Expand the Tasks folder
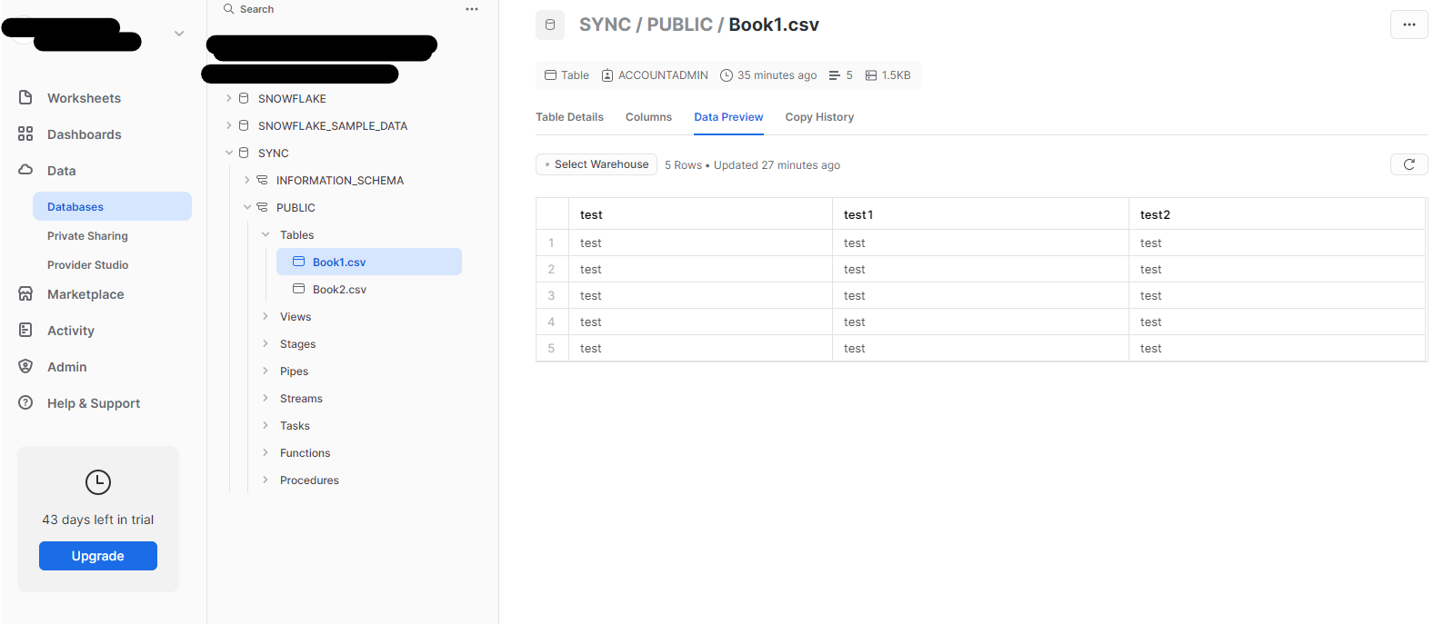The width and height of the screenshot is (1454, 624). coord(266,425)
